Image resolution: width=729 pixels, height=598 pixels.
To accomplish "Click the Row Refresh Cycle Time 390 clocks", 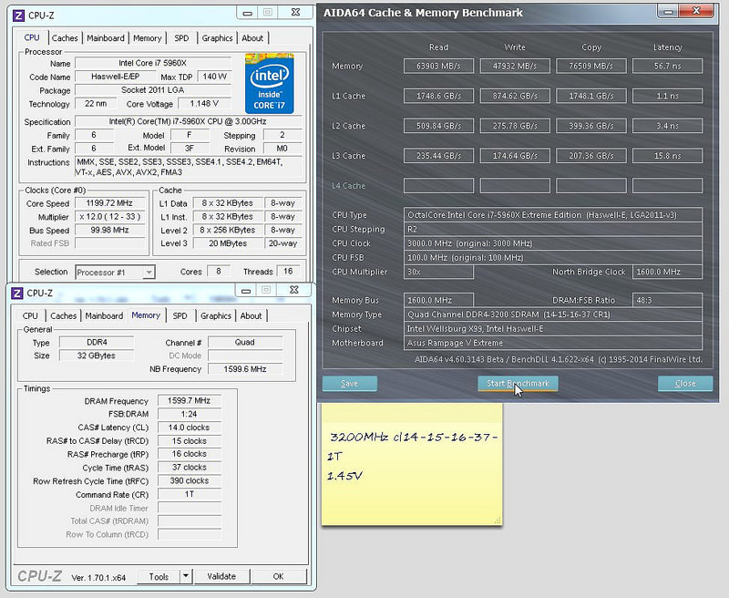I will pyautogui.click(x=190, y=480).
